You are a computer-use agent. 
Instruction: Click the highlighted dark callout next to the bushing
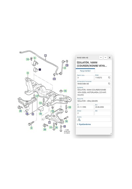tap(40, 69)
